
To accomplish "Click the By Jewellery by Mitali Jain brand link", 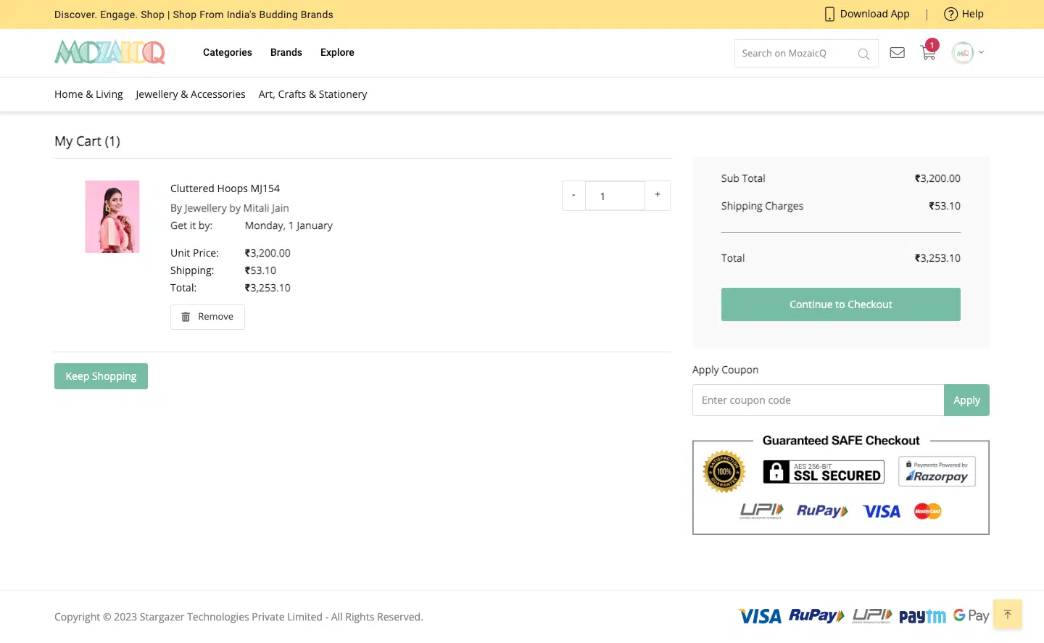I will 230,208.
